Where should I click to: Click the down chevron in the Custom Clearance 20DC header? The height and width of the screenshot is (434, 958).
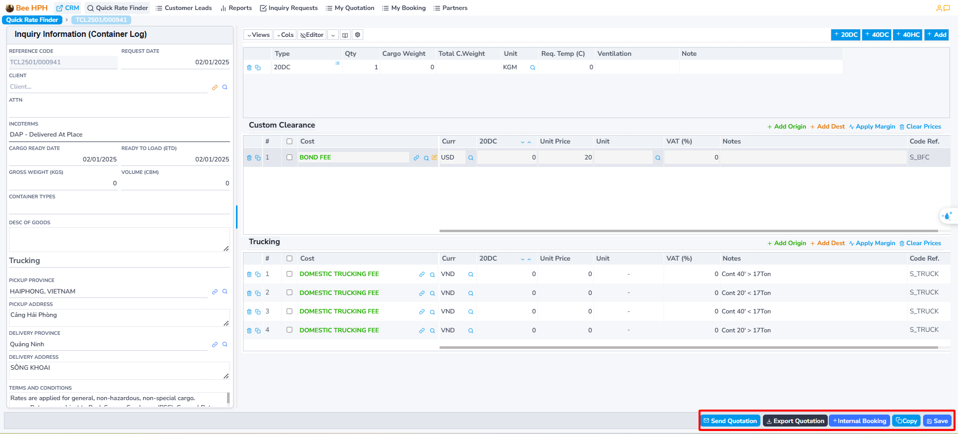coord(522,142)
